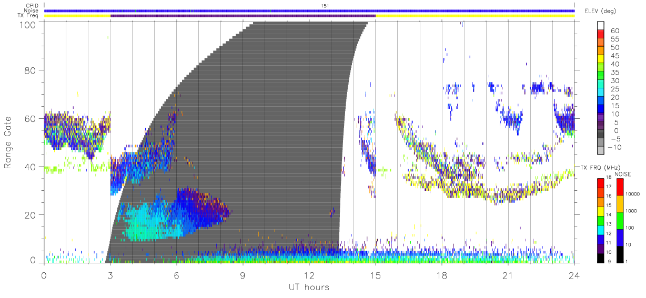Click the red top segment of NOISE bar

click(x=619, y=188)
